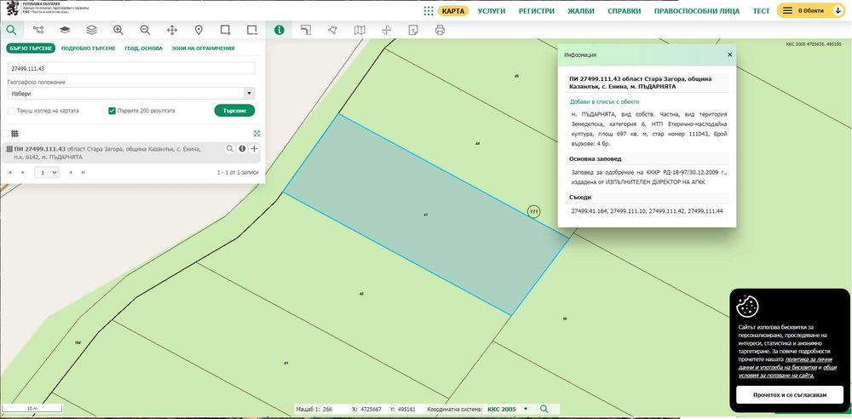Click the parcel identifier search field
This screenshot has height=419, width=852.
tap(131, 67)
